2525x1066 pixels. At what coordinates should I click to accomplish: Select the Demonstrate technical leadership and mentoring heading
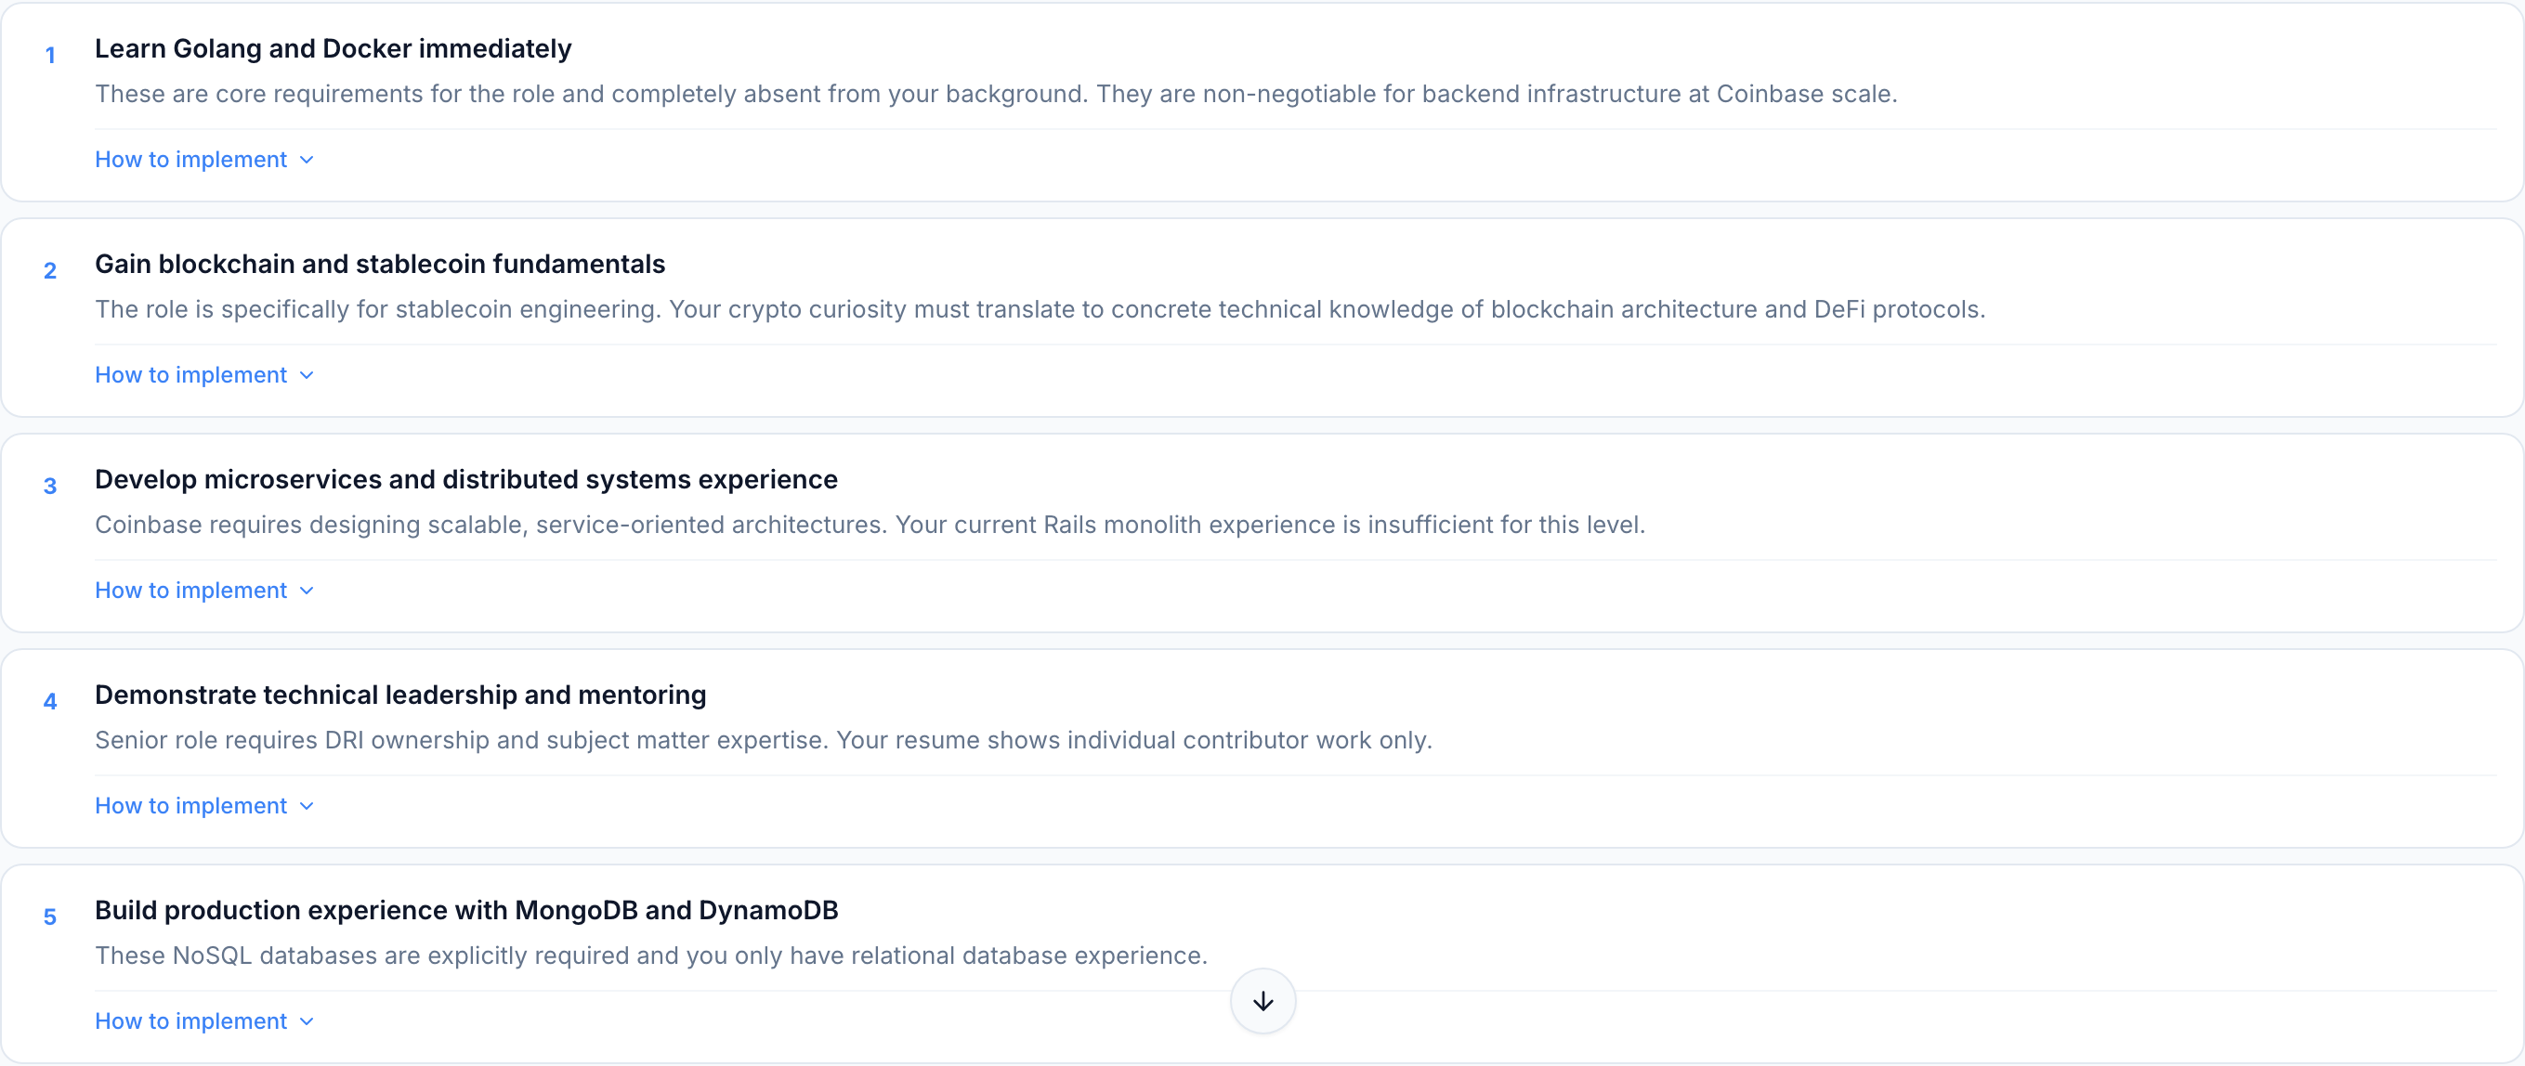click(399, 695)
